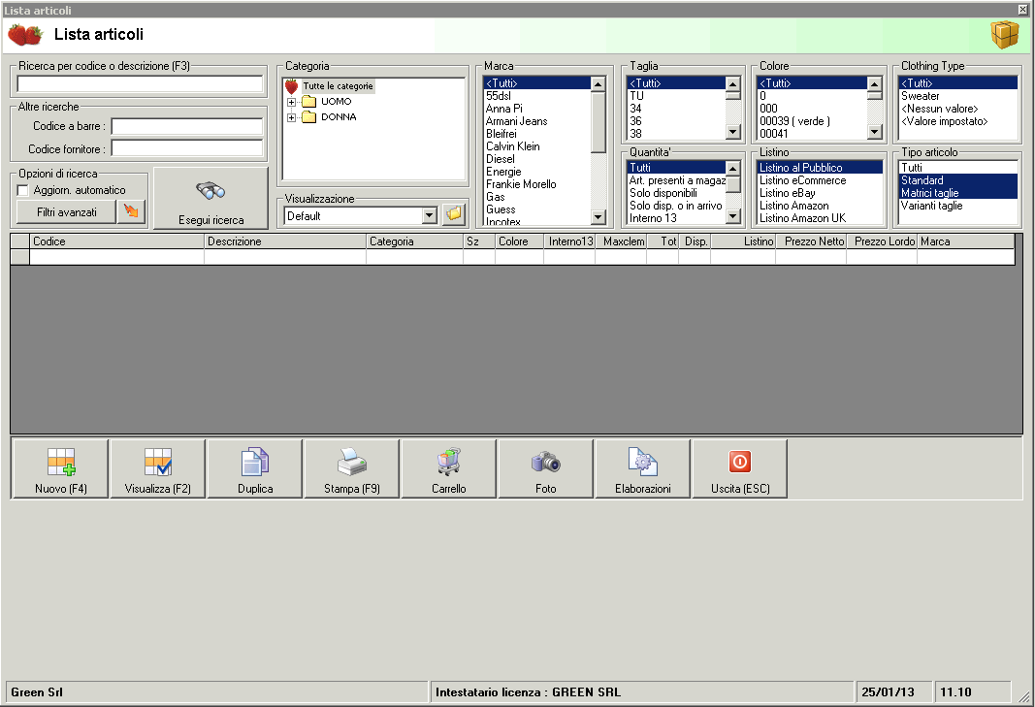Open the Elaborazioni processing button
This screenshot has height=707, width=1035.
pos(643,468)
